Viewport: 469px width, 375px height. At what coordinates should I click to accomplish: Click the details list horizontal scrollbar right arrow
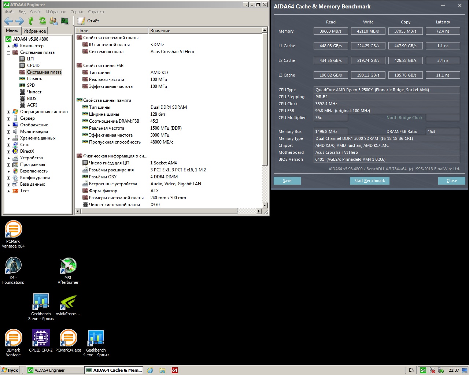coord(259,211)
